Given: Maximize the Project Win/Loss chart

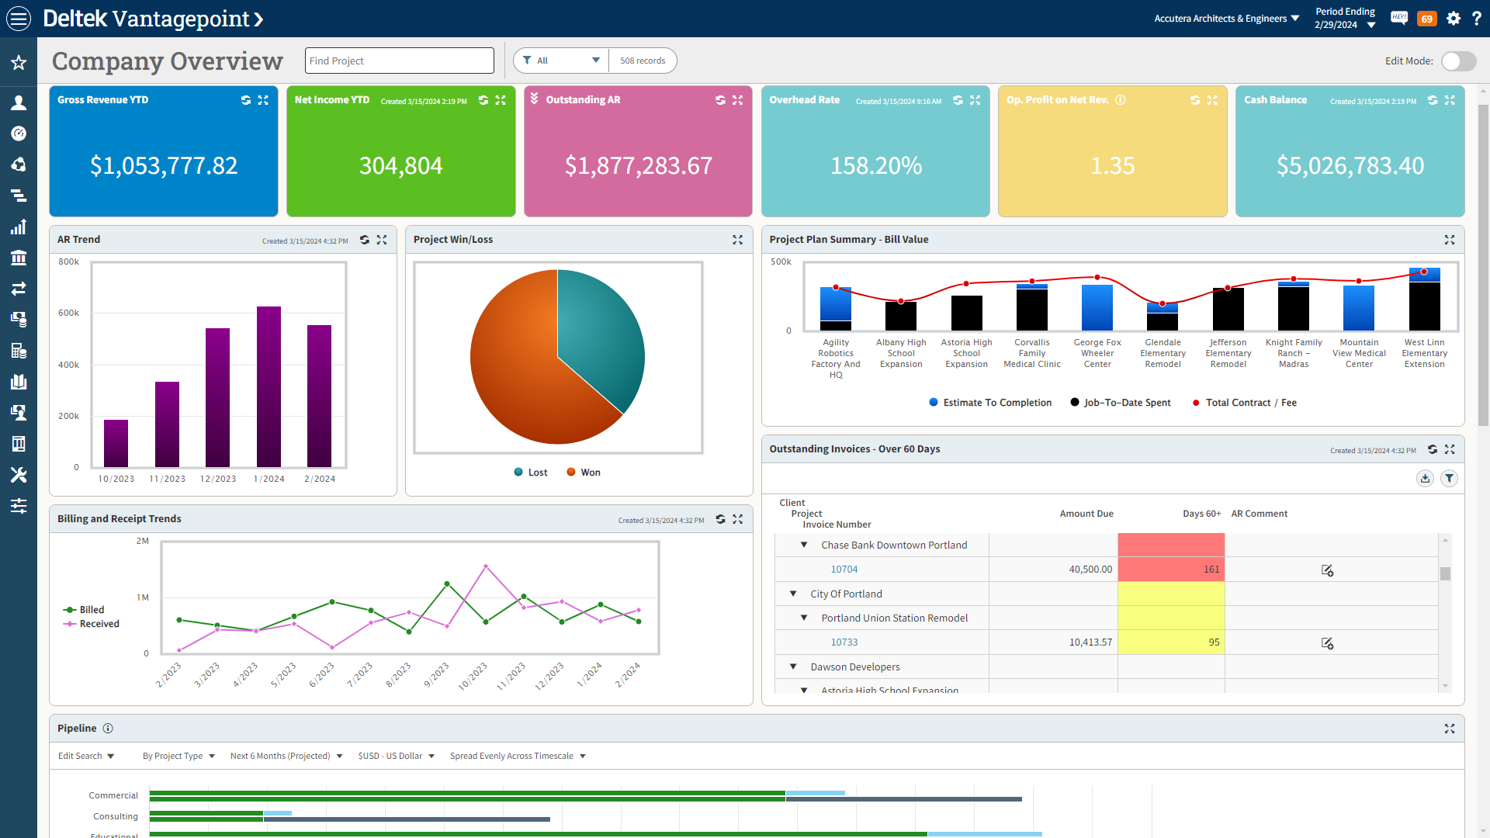Looking at the screenshot, I should click(737, 240).
